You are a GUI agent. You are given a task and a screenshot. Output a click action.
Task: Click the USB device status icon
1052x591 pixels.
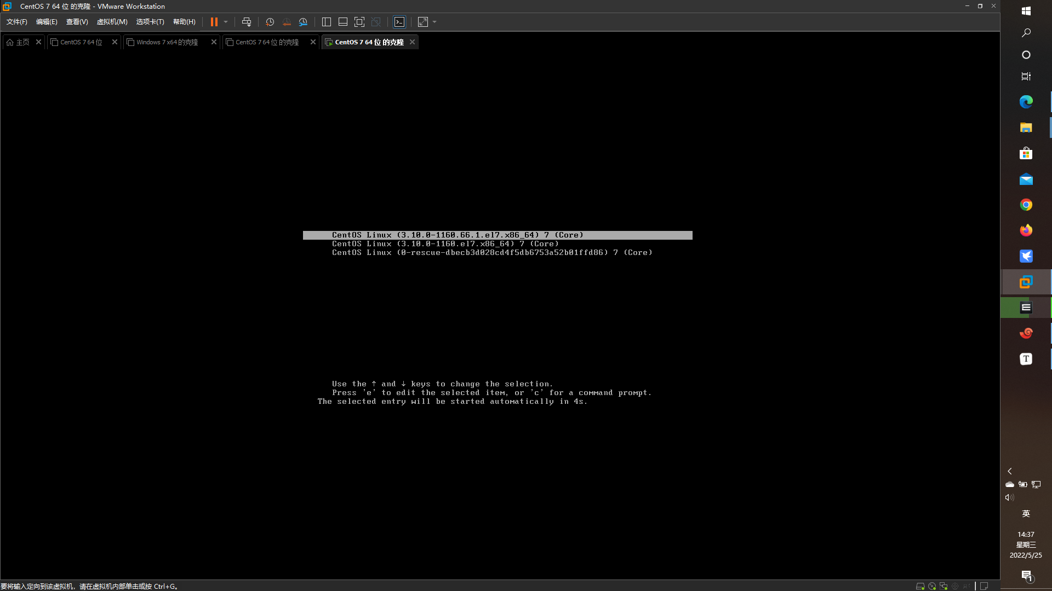967,586
